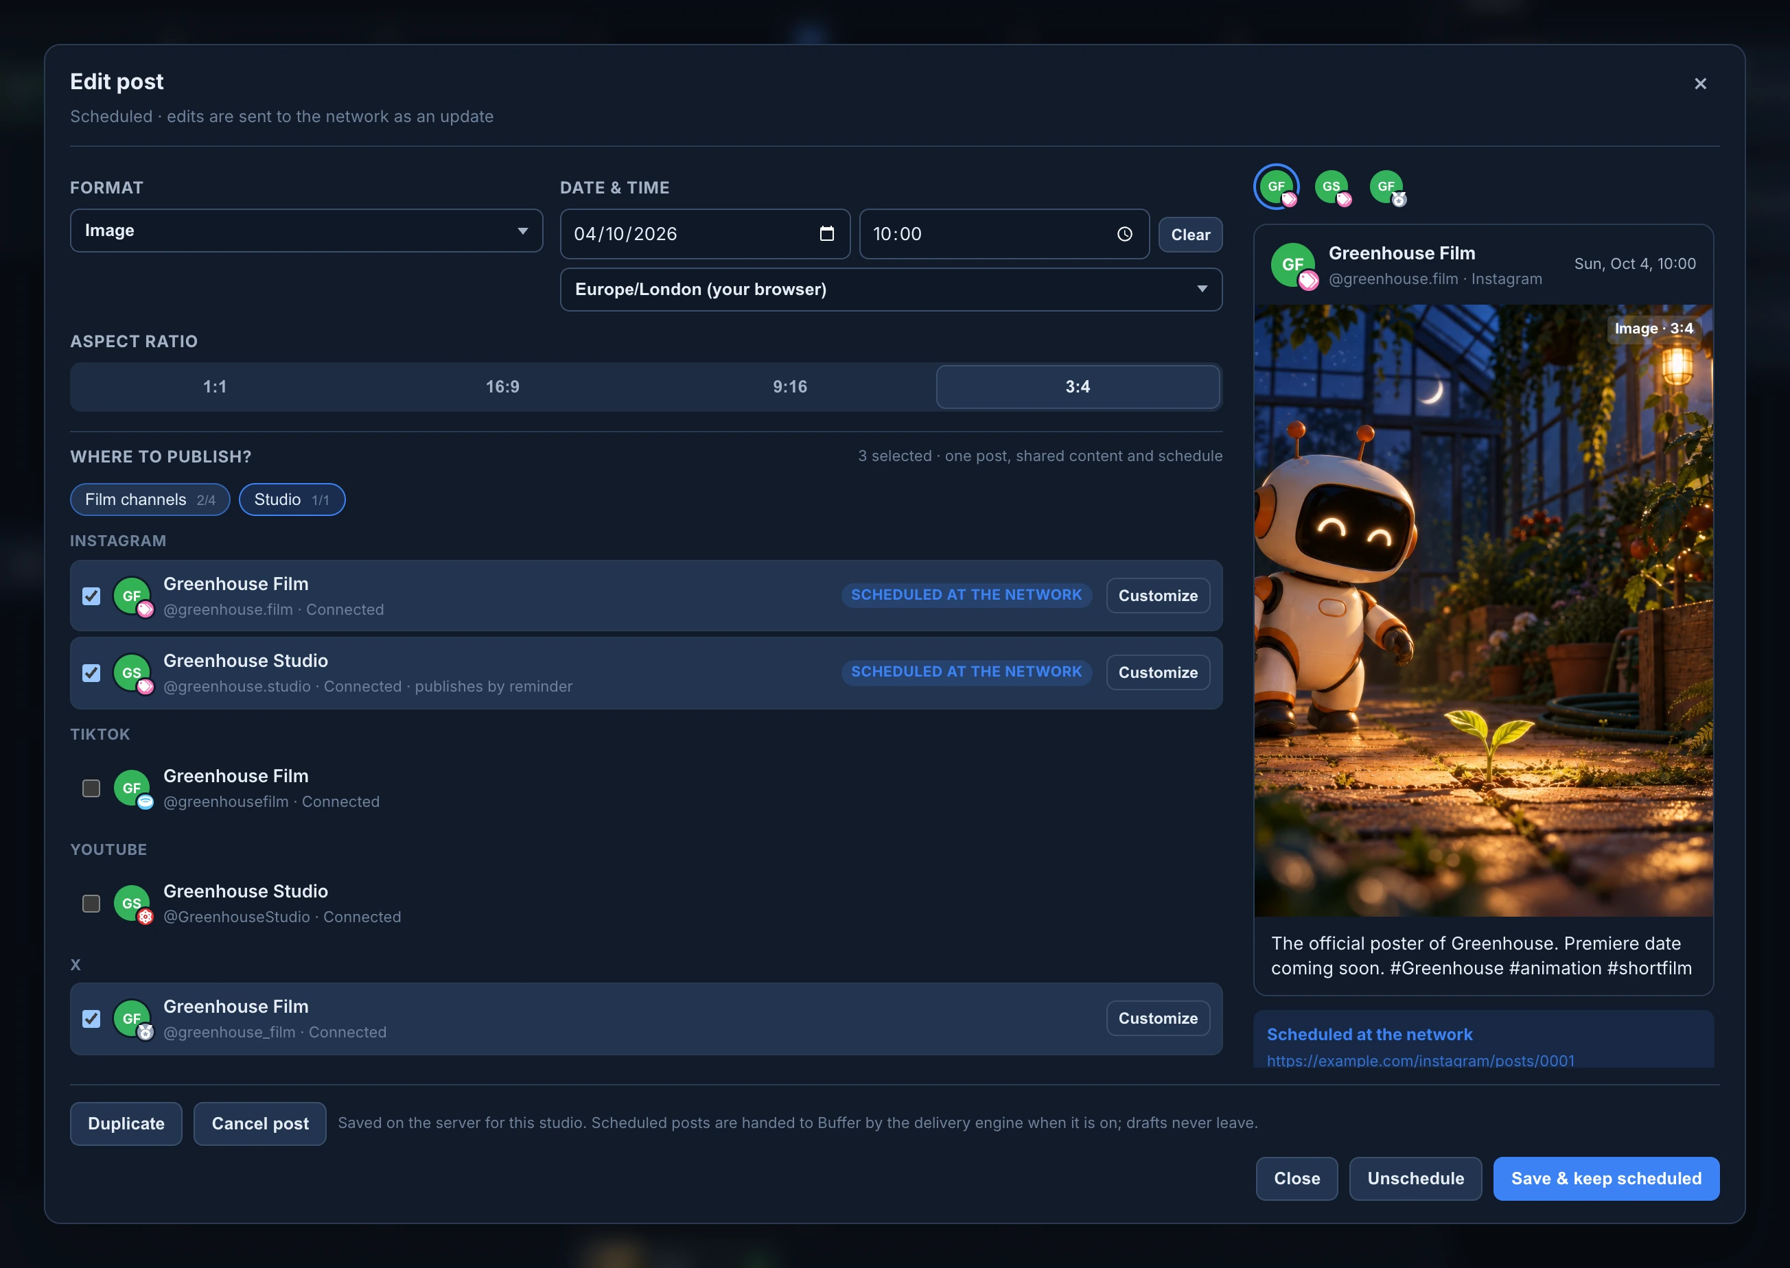Select the 9:16 aspect ratio

pos(789,386)
